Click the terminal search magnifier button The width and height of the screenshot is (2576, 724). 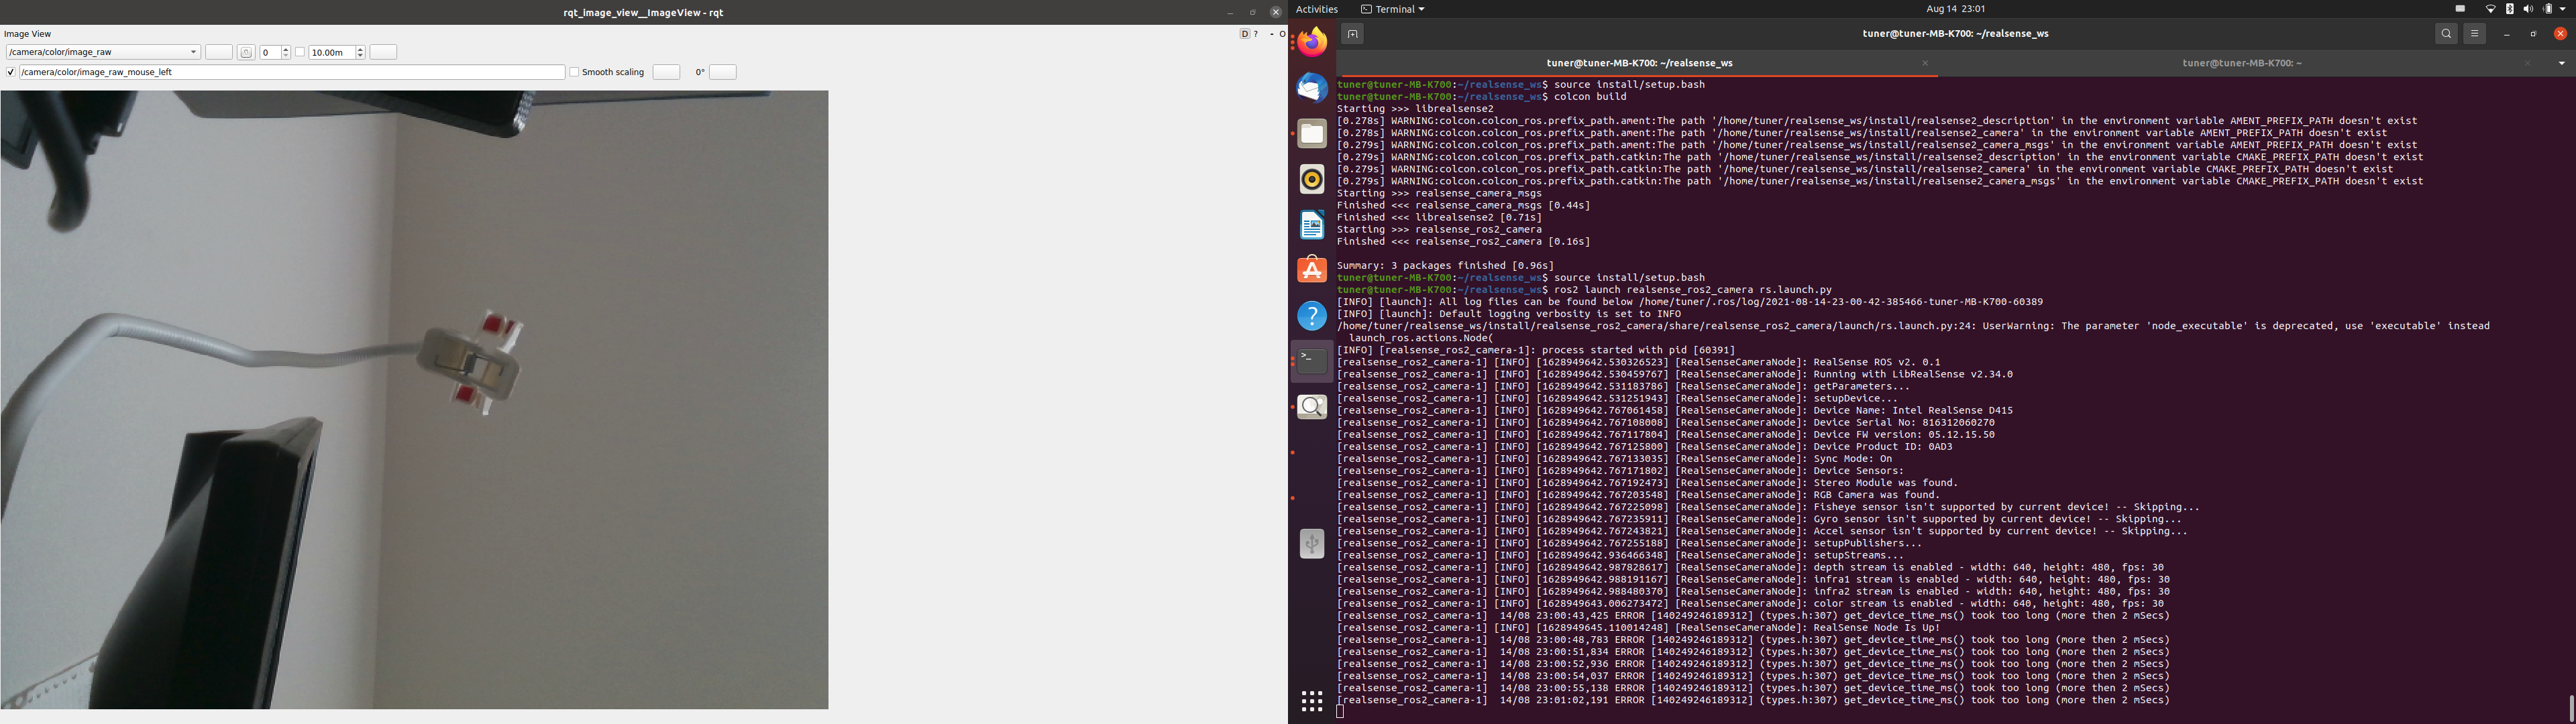[2446, 34]
